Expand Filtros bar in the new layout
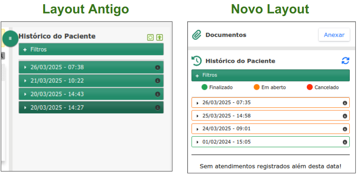 click(271, 75)
